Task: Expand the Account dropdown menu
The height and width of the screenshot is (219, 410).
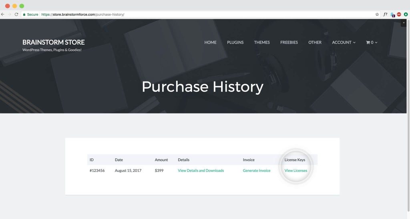Action: [x=344, y=42]
